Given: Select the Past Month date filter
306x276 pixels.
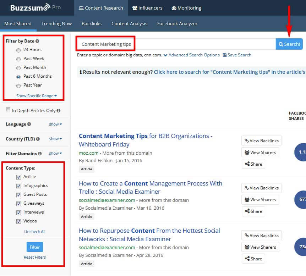Looking at the screenshot, I should pos(18,68).
